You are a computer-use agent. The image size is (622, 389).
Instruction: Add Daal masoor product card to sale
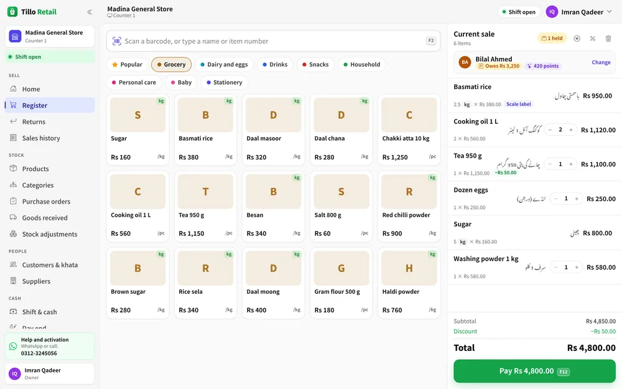tap(273, 130)
